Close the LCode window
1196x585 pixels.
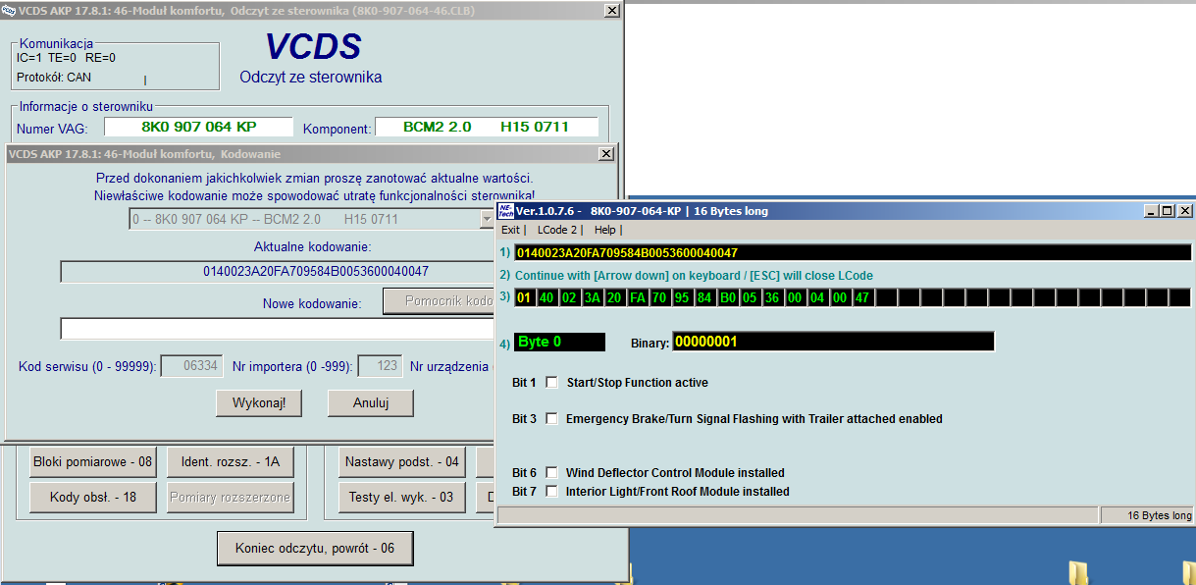pos(1185,211)
